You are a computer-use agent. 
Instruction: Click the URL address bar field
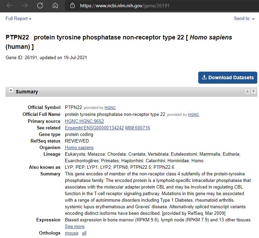[166, 6]
